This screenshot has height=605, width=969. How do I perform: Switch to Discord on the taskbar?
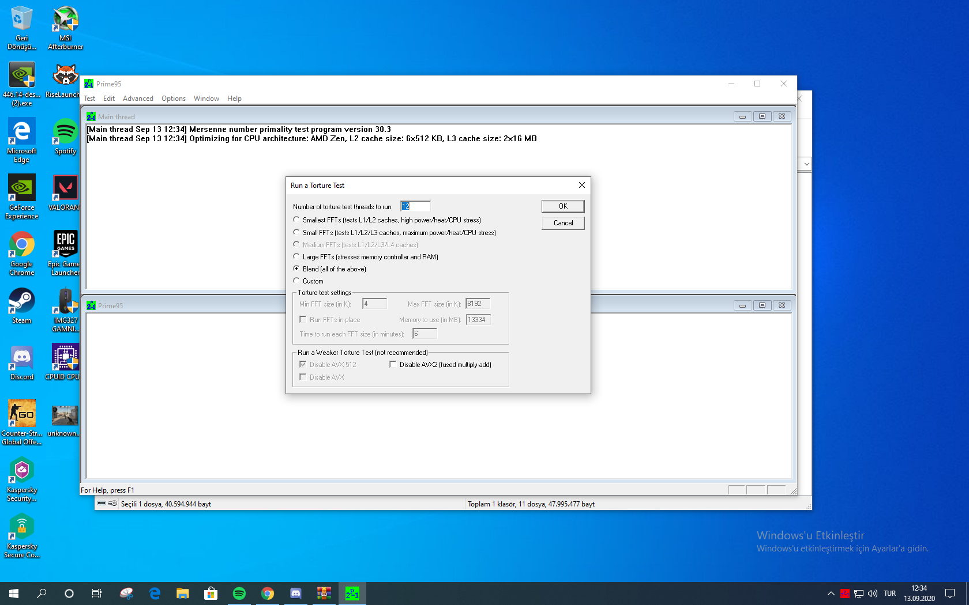pyautogui.click(x=296, y=593)
